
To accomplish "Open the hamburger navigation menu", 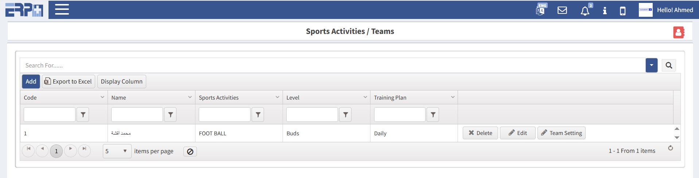I will pyautogui.click(x=62, y=9).
